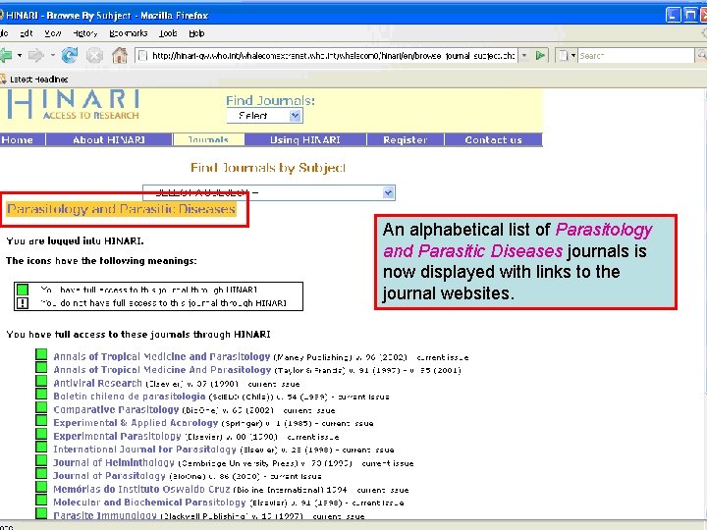
Task: Open the Journal of Parasitology link
Action: coord(110,475)
